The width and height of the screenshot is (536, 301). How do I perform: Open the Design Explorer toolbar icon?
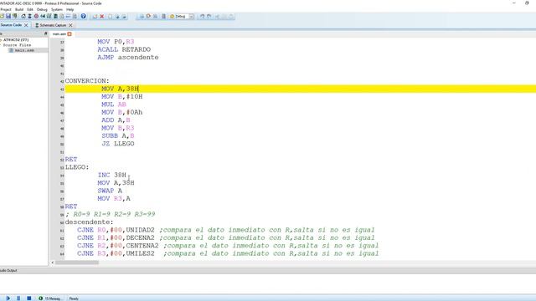[x=55, y=16]
